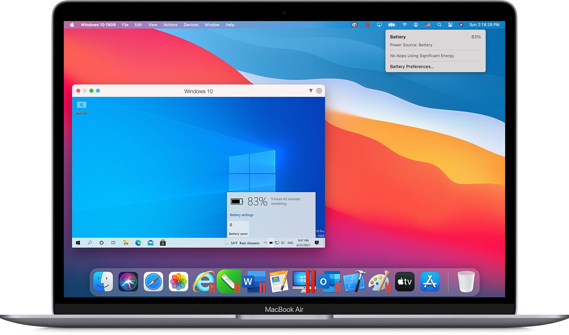Open the Devices menu in the Parallels menu bar
The height and width of the screenshot is (335, 569).
[x=191, y=24]
